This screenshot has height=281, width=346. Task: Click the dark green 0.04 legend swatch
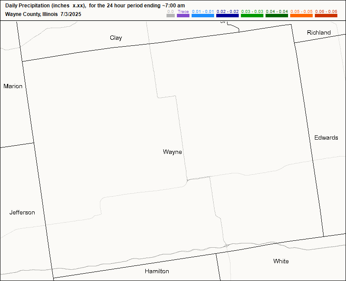pos(277,16)
